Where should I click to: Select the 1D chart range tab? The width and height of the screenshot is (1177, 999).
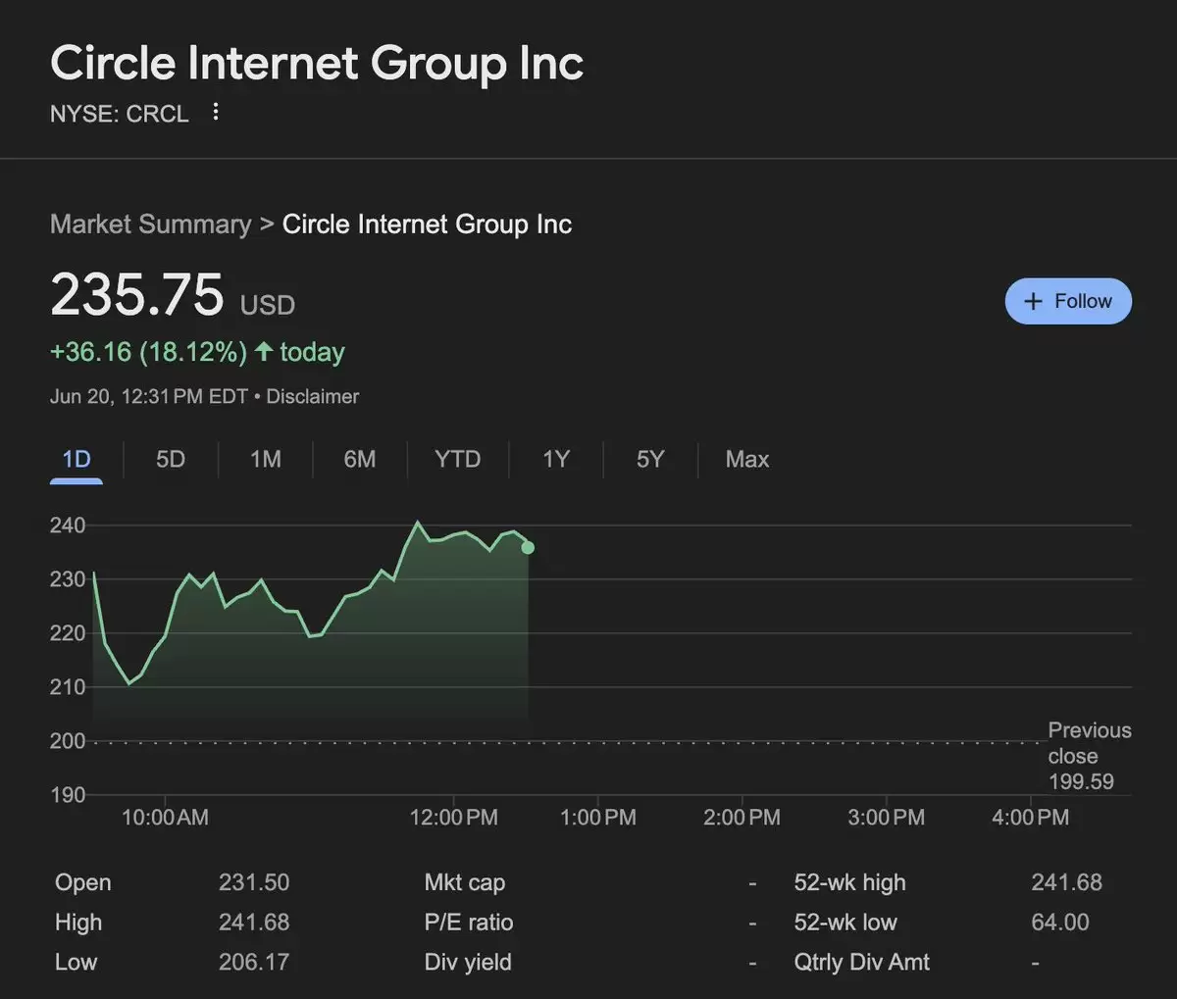click(77, 459)
